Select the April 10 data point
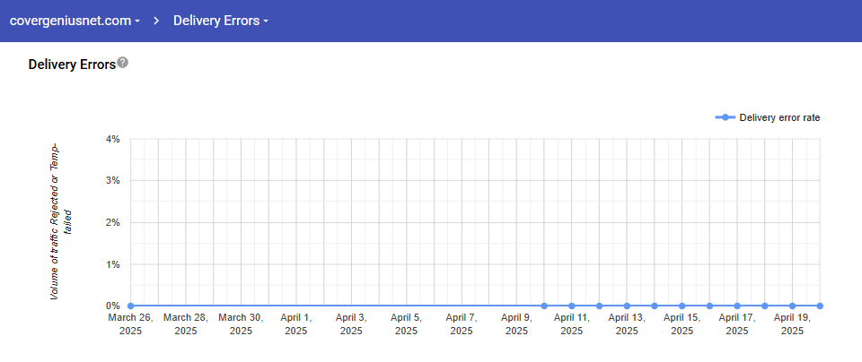The image size is (862, 362). (x=544, y=306)
